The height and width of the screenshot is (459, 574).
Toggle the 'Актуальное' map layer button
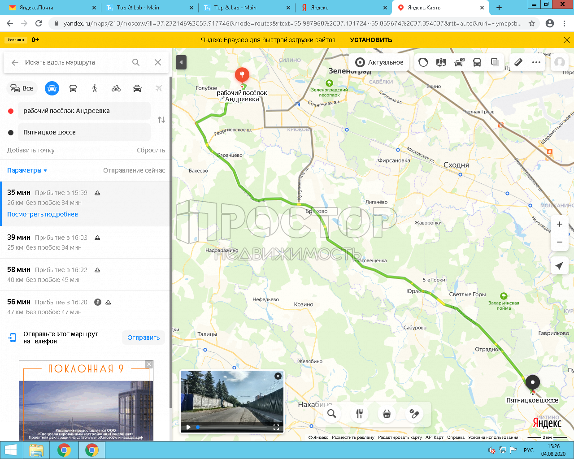point(379,62)
